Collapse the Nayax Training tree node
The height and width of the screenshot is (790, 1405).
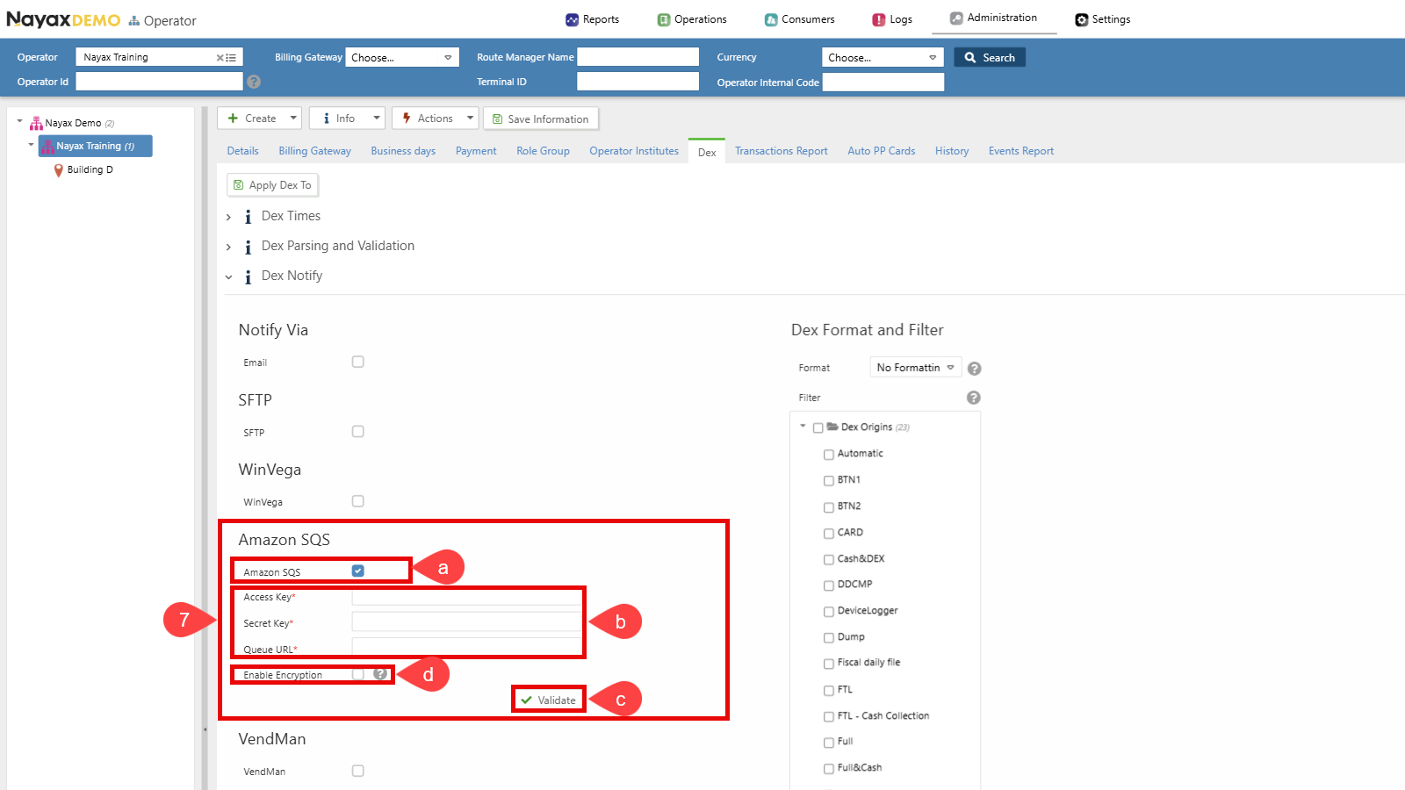click(31, 145)
